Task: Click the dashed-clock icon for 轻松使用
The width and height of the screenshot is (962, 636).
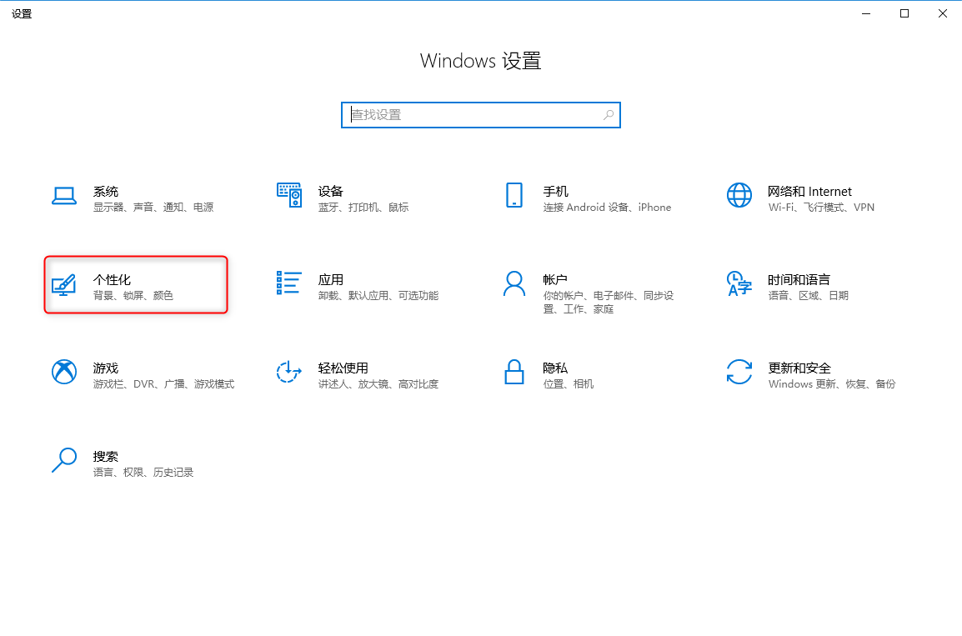Action: tap(289, 372)
